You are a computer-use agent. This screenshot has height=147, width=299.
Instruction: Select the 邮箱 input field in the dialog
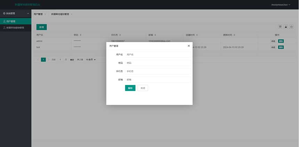(157, 80)
